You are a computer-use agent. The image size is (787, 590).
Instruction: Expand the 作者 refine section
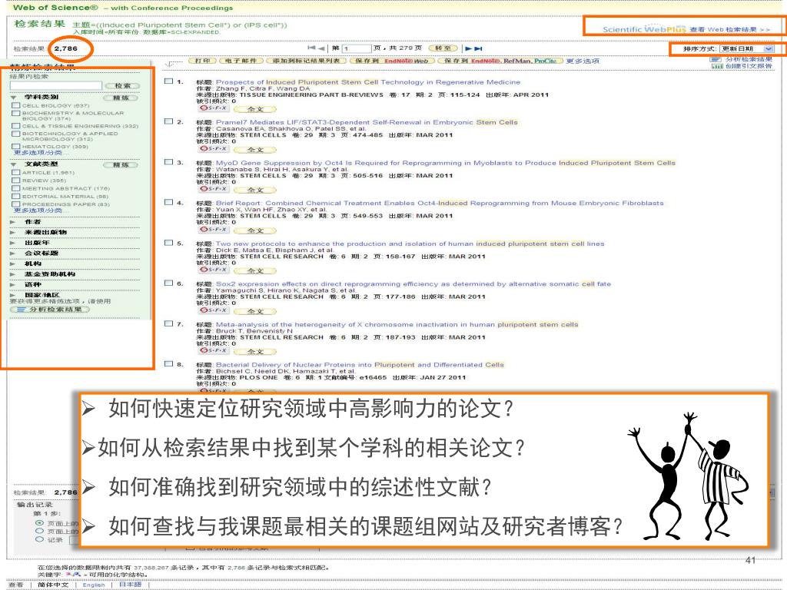[13, 222]
